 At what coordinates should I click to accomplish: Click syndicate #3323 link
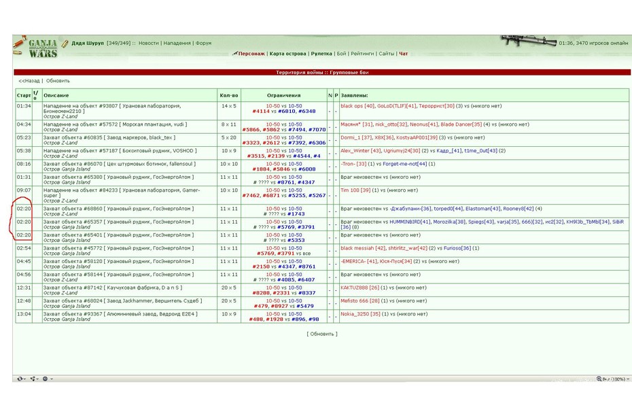pos(250,143)
